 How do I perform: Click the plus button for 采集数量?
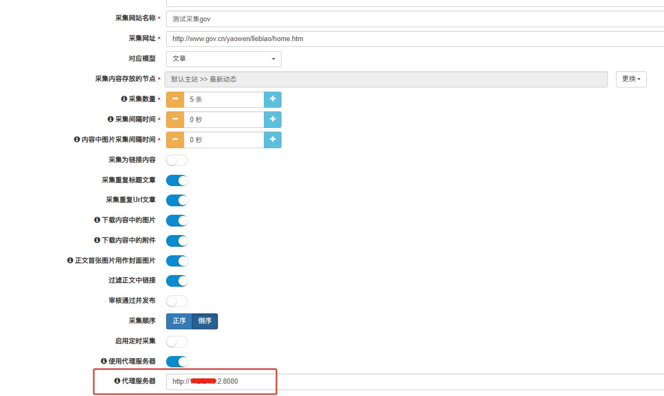(x=272, y=100)
